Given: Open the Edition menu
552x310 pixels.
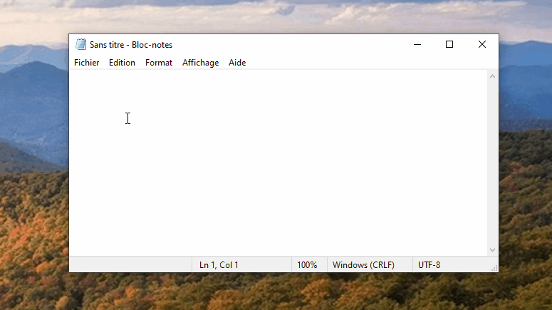Looking at the screenshot, I should [x=123, y=63].
